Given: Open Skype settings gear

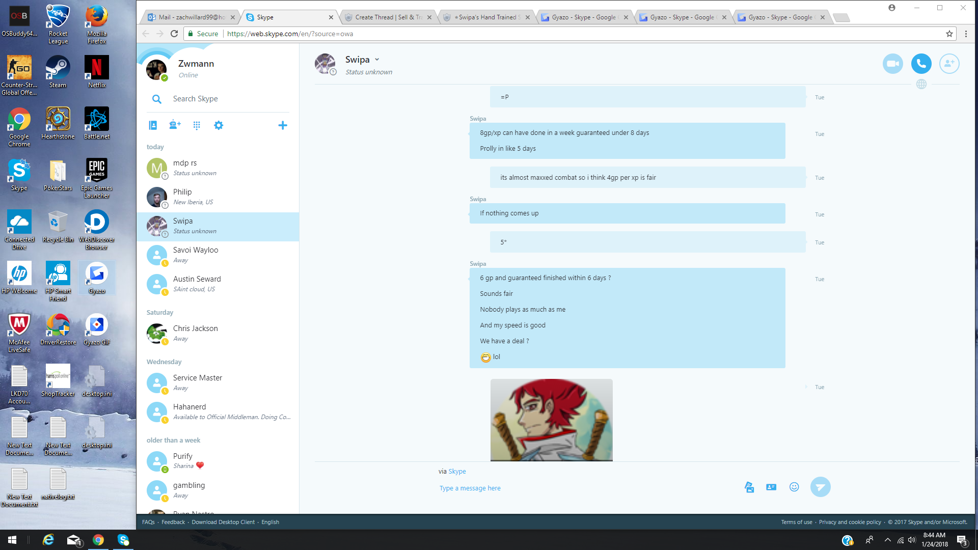Looking at the screenshot, I should (x=219, y=125).
